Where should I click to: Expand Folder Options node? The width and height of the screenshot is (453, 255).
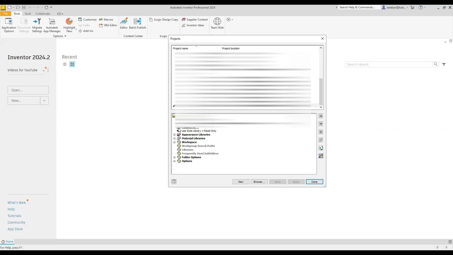pos(174,157)
